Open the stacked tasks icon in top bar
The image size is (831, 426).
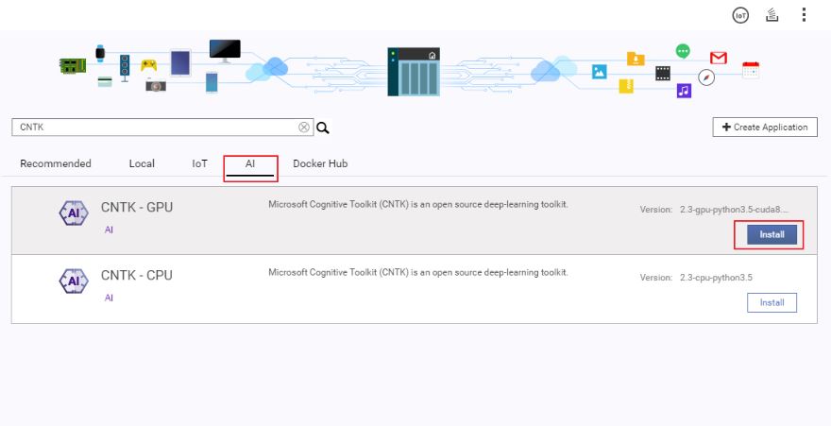[x=772, y=15]
